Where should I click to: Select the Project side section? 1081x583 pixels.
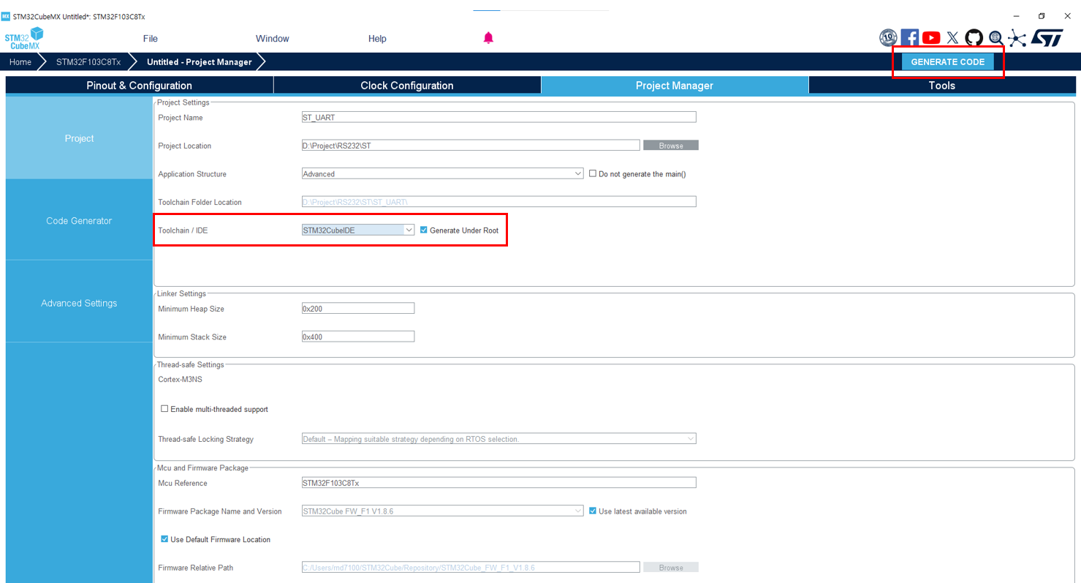point(79,138)
